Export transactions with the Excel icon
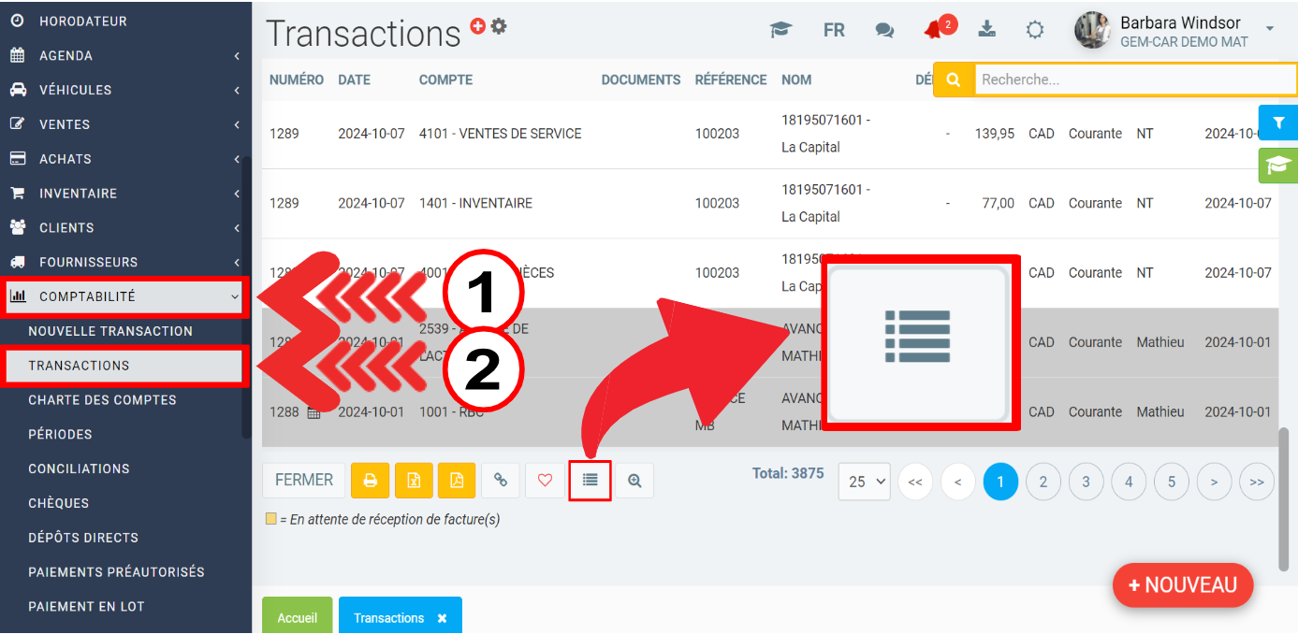This screenshot has height=634, width=1298. tap(414, 481)
